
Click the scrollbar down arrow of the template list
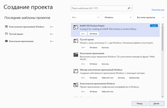tap(163, 97)
